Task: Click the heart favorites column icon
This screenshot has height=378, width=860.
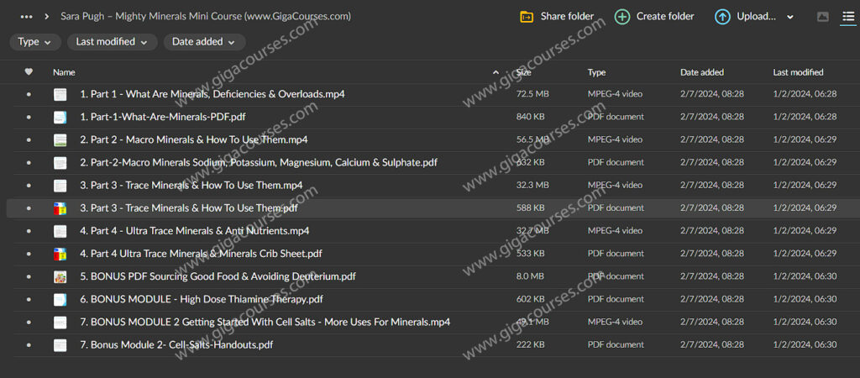Action: [x=29, y=72]
